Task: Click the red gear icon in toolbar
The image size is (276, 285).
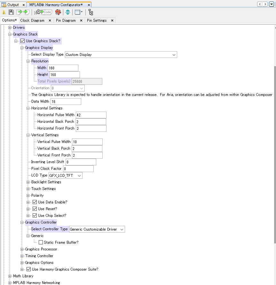Action: pyautogui.click(x=58, y=12)
